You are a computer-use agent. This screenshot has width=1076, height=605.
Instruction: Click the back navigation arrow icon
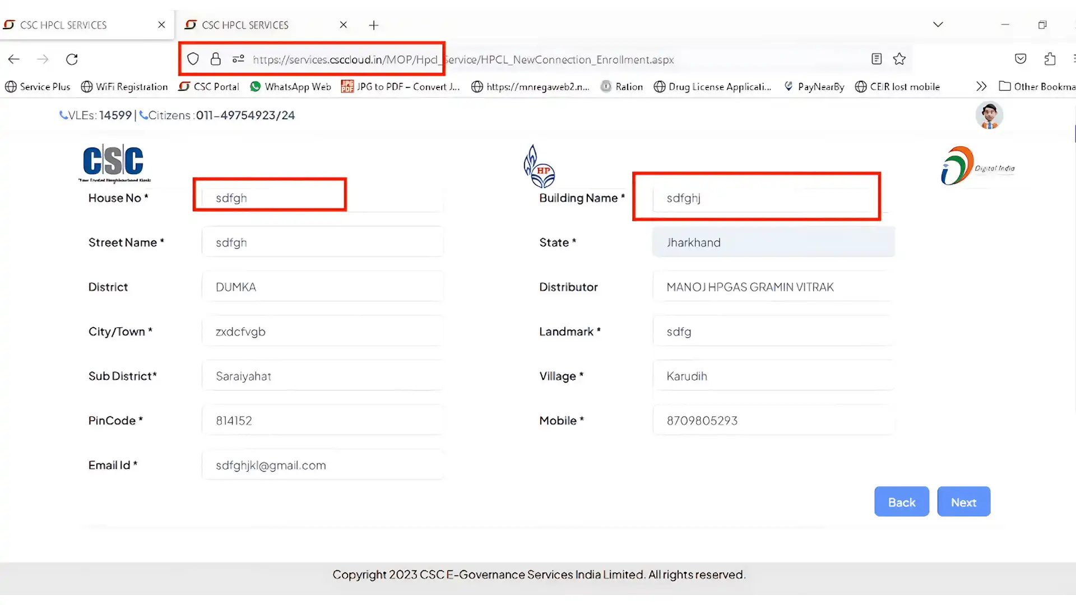pos(14,59)
